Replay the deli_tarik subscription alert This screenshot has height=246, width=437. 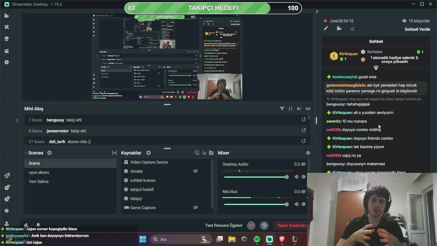point(304,141)
